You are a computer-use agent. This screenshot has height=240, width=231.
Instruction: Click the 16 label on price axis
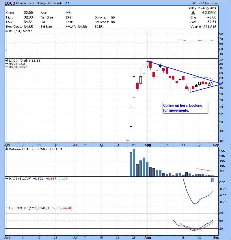221,141
